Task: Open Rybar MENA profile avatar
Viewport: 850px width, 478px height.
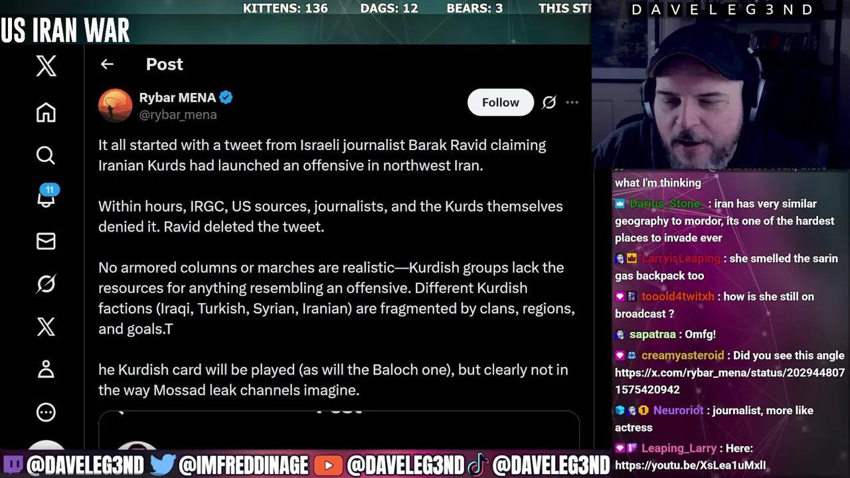Action: coord(115,106)
